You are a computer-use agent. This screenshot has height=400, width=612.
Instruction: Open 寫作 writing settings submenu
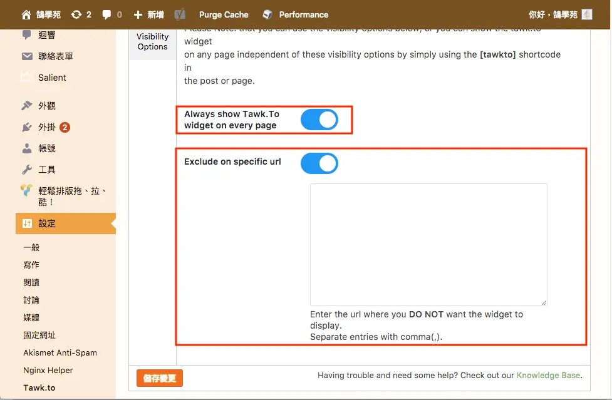(x=31, y=265)
